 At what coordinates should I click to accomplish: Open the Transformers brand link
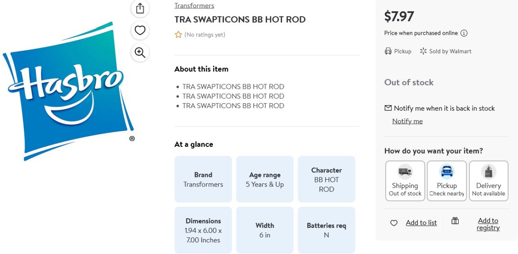point(194,5)
